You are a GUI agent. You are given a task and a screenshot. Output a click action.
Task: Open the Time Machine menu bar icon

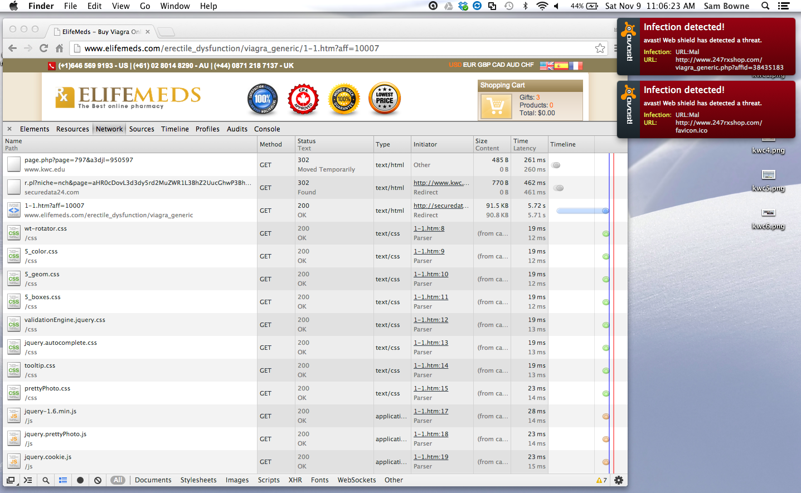click(509, 6)
